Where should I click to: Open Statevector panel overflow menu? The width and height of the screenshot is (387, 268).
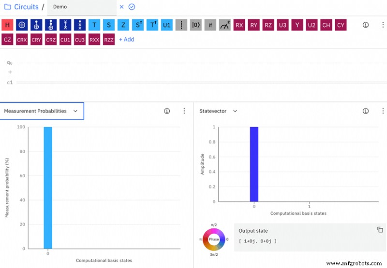(x=380, y=111)
